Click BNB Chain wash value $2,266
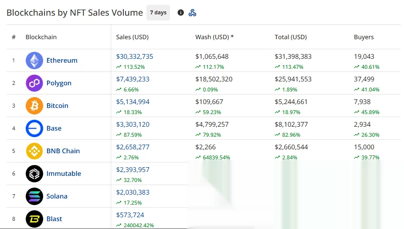The width and height of the screenshot is (404, 229). click(206, 147)
